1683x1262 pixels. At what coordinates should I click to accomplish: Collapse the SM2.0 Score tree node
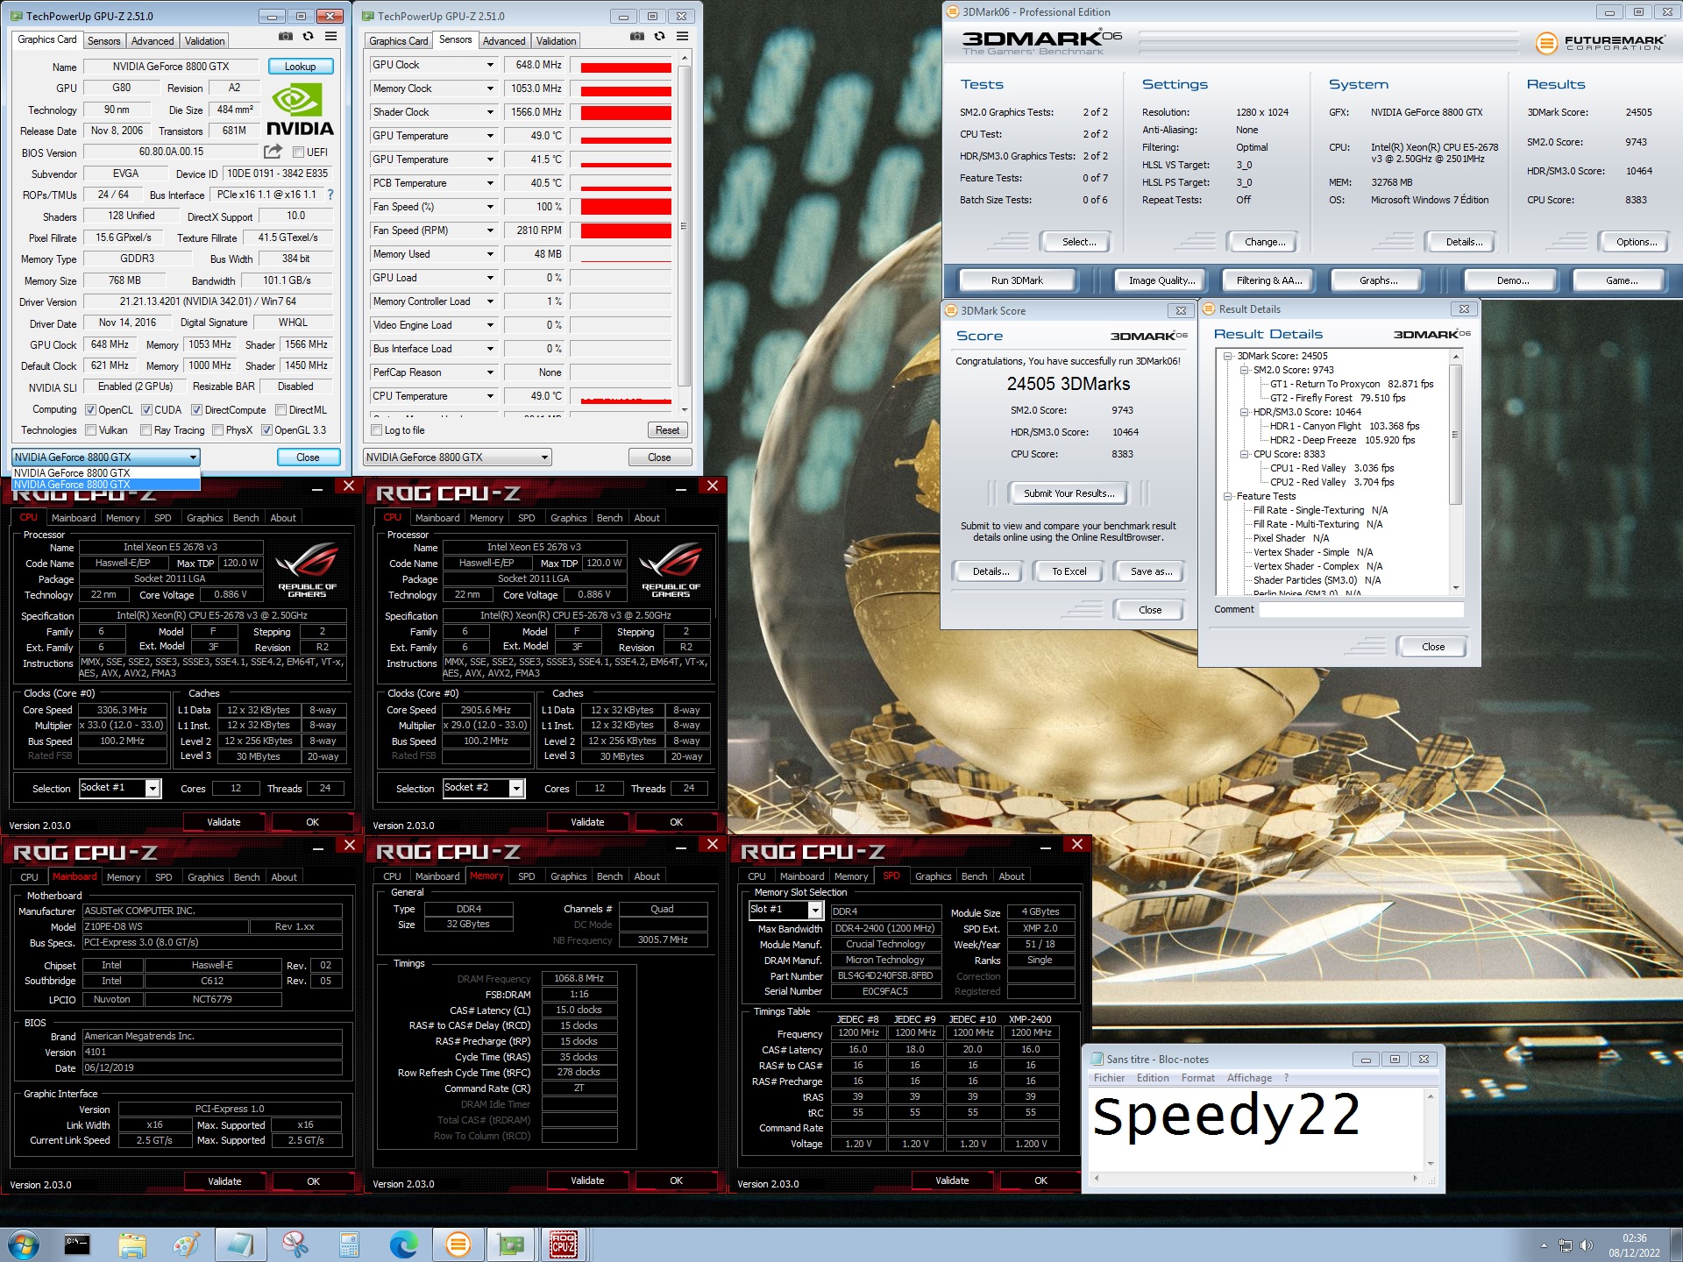(x=1244, y=370)
